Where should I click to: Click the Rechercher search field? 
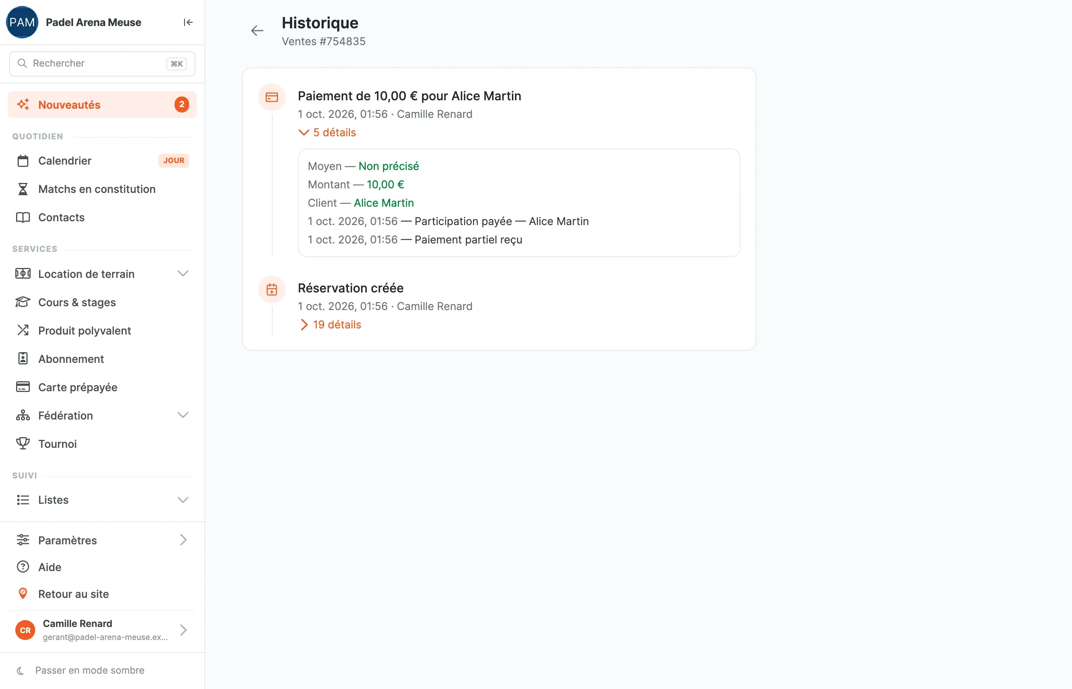point(102,64)
